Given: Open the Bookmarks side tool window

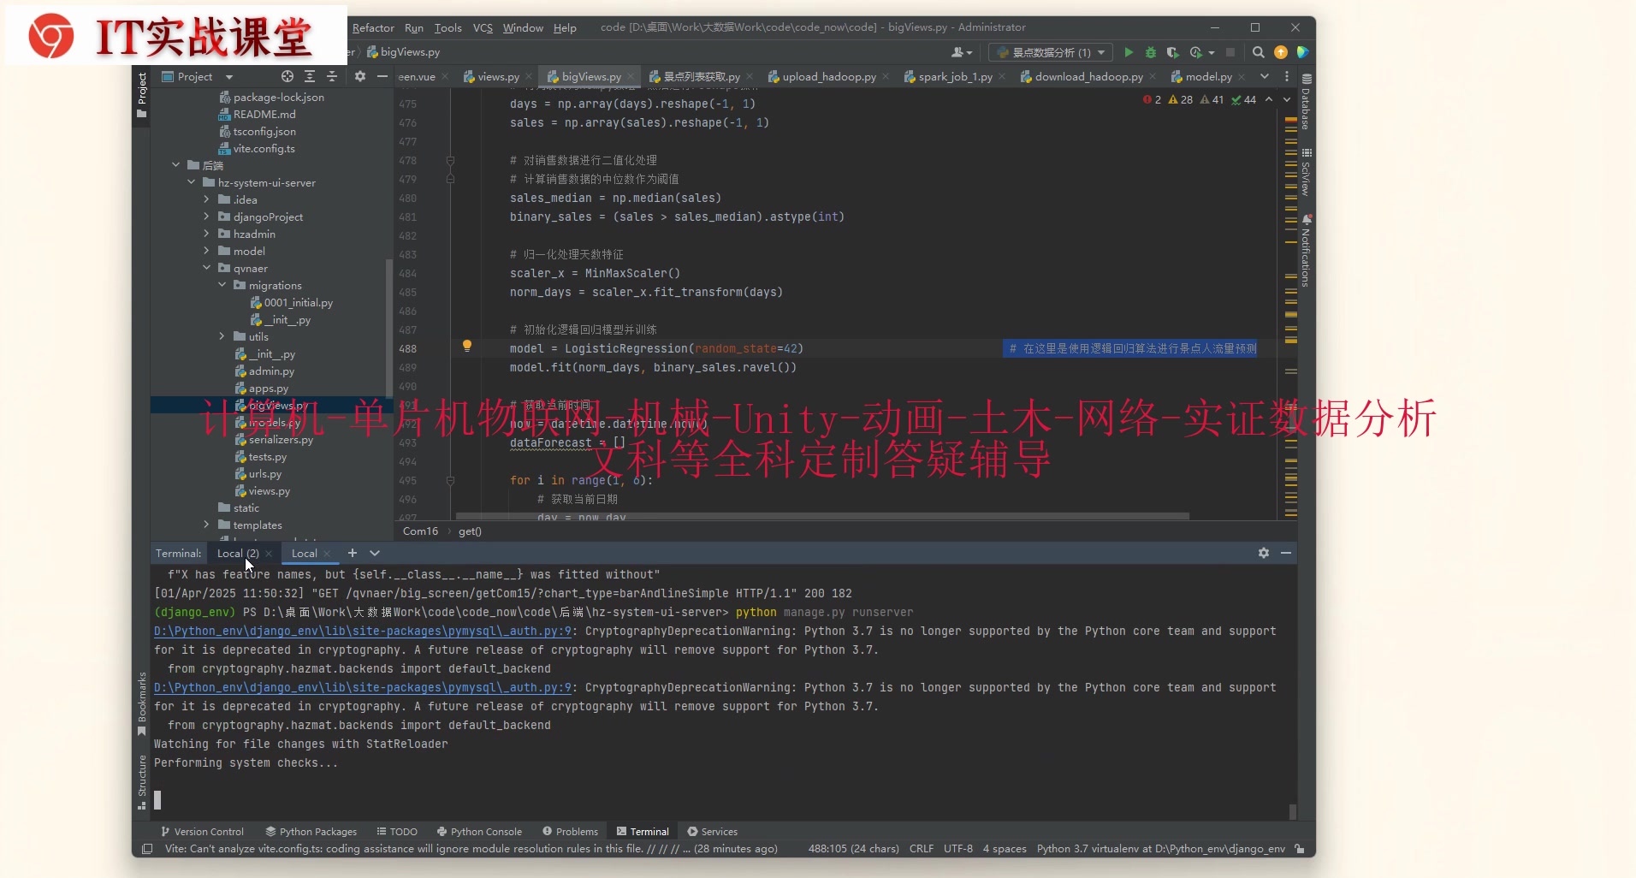Looking at the screenshot, I should click(142, 703).
